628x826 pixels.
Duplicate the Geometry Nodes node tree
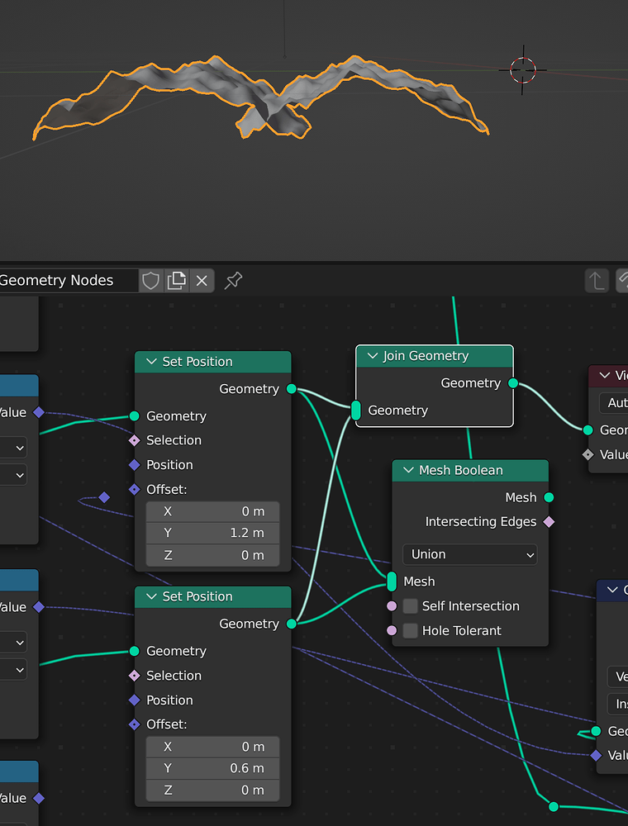pos(177,280)
